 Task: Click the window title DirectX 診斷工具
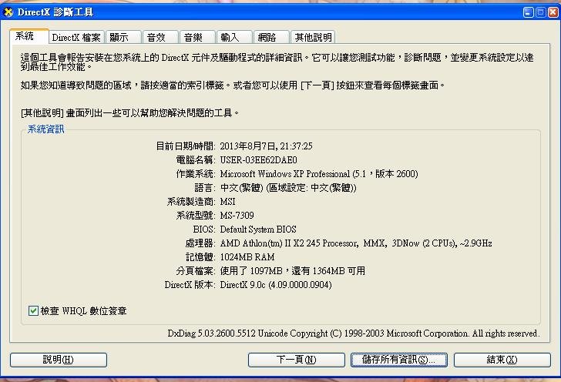point(55,12)
